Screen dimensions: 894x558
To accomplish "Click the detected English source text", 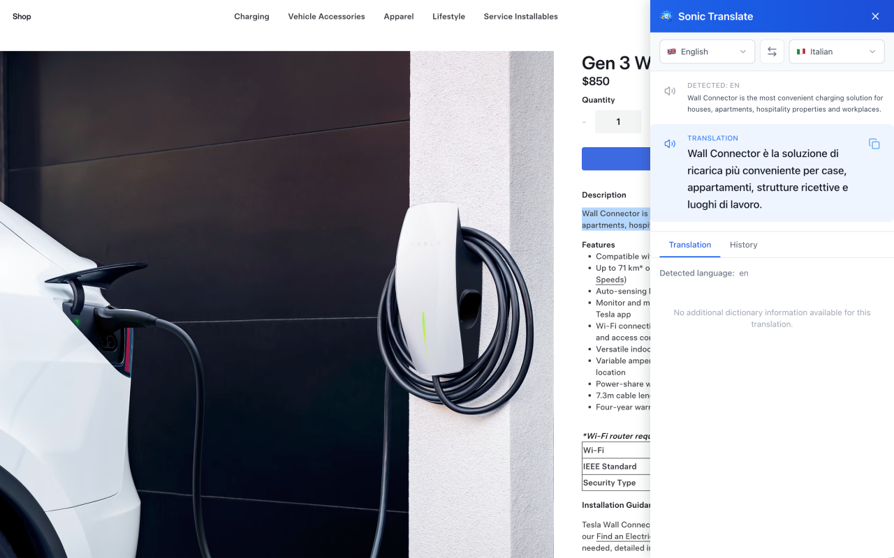I will click(784, 103).
